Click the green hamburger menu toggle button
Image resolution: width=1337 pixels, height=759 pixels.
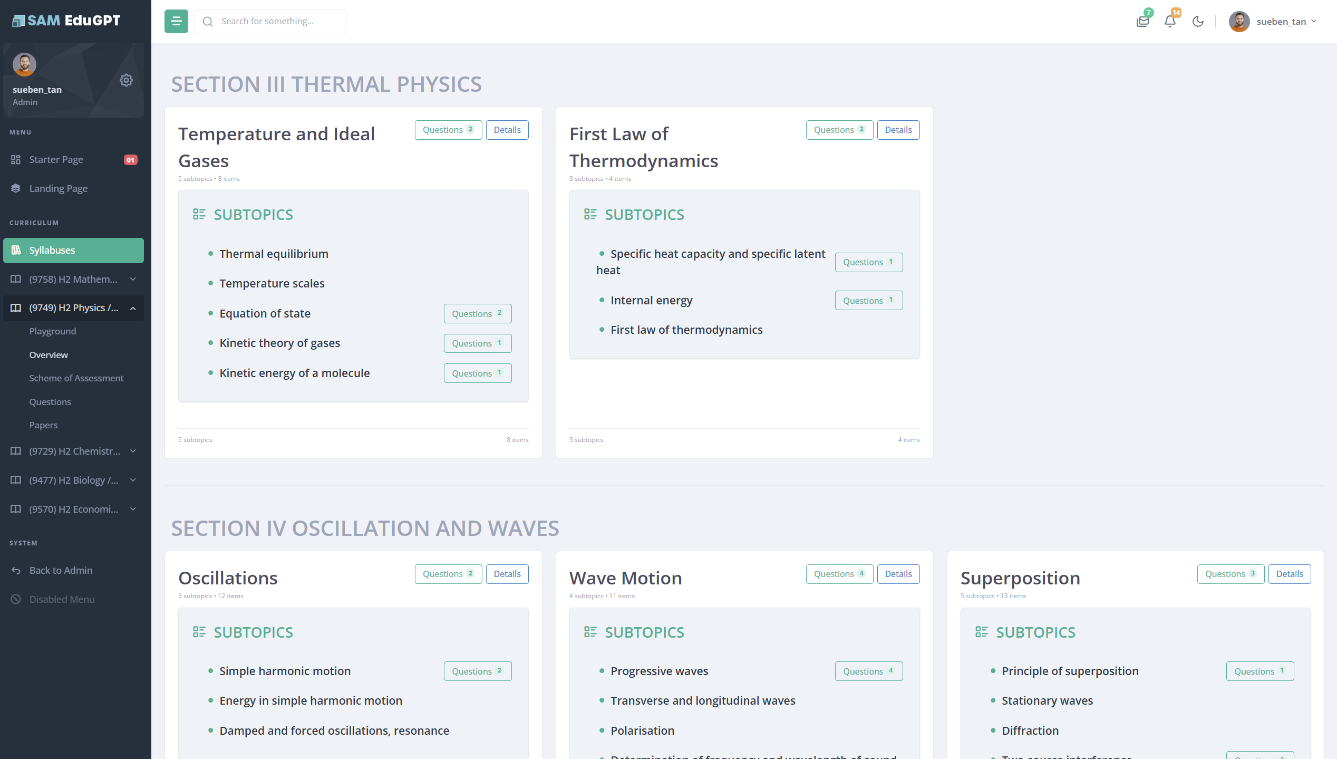tap(176, 21)
